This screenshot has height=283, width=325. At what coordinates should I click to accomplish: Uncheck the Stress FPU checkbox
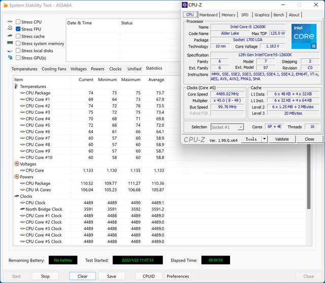point(18,29)
